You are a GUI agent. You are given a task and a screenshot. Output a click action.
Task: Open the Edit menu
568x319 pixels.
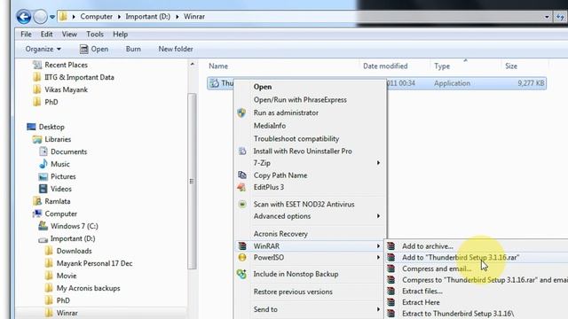pos(46,35)
